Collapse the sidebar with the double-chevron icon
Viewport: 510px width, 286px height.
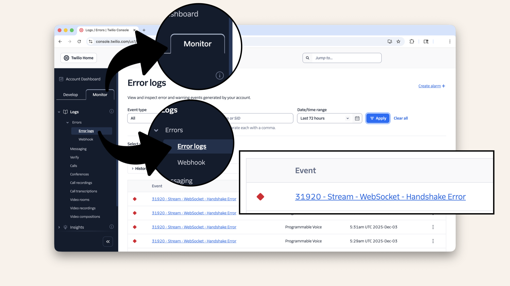tap(108, 241)
